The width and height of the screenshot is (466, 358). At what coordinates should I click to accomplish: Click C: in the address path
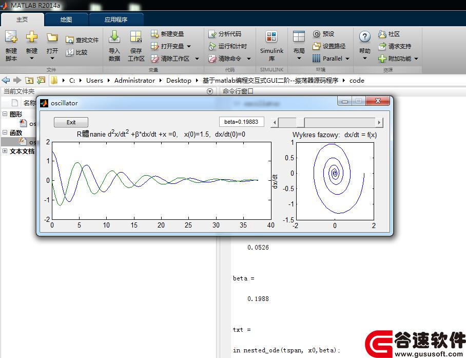click(72, 80)
